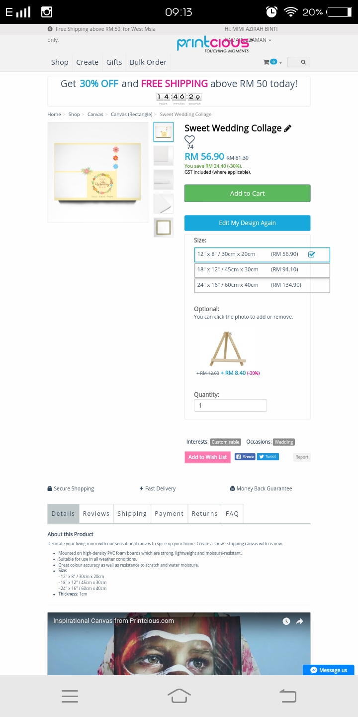Tap the heart favorite icon
Screen dimensions: 358x717
tap(189, 140)
